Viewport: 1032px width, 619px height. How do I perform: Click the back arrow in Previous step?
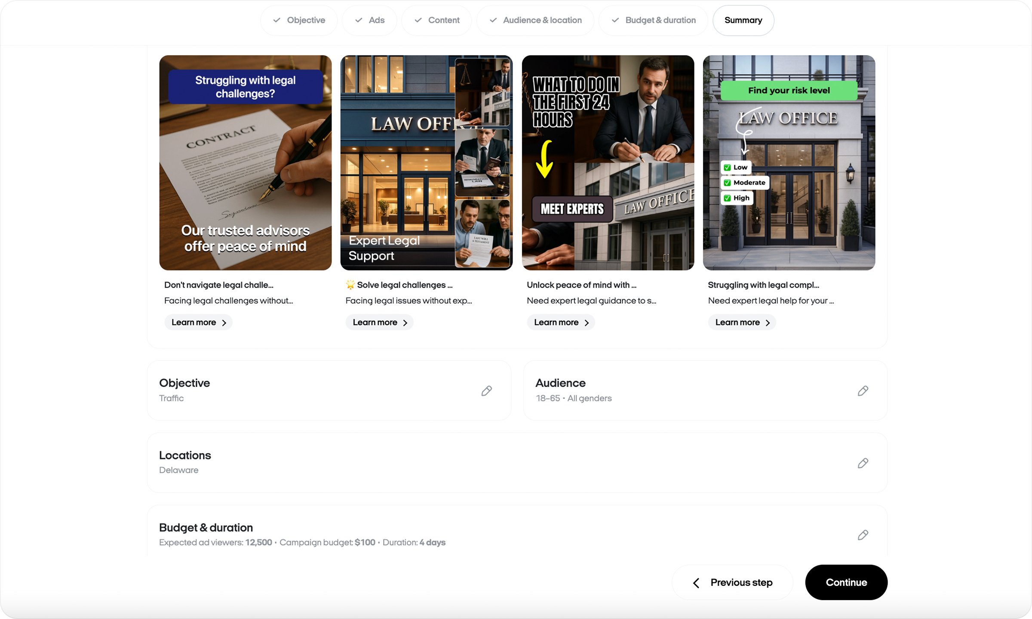[x=696, y=582]
